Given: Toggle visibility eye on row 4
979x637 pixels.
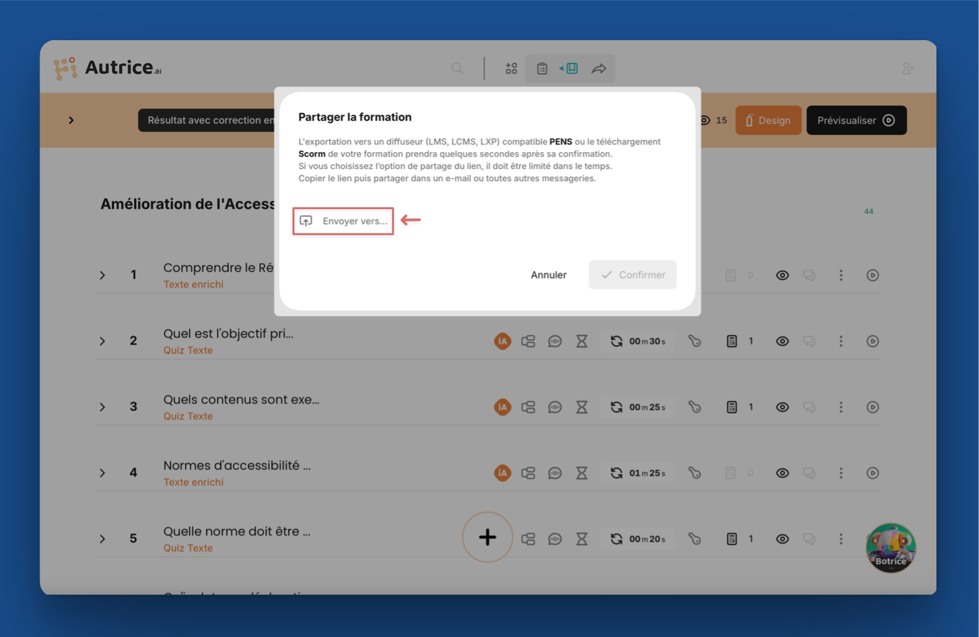Looking at the screenshot, I should click(x=782, y=473).
